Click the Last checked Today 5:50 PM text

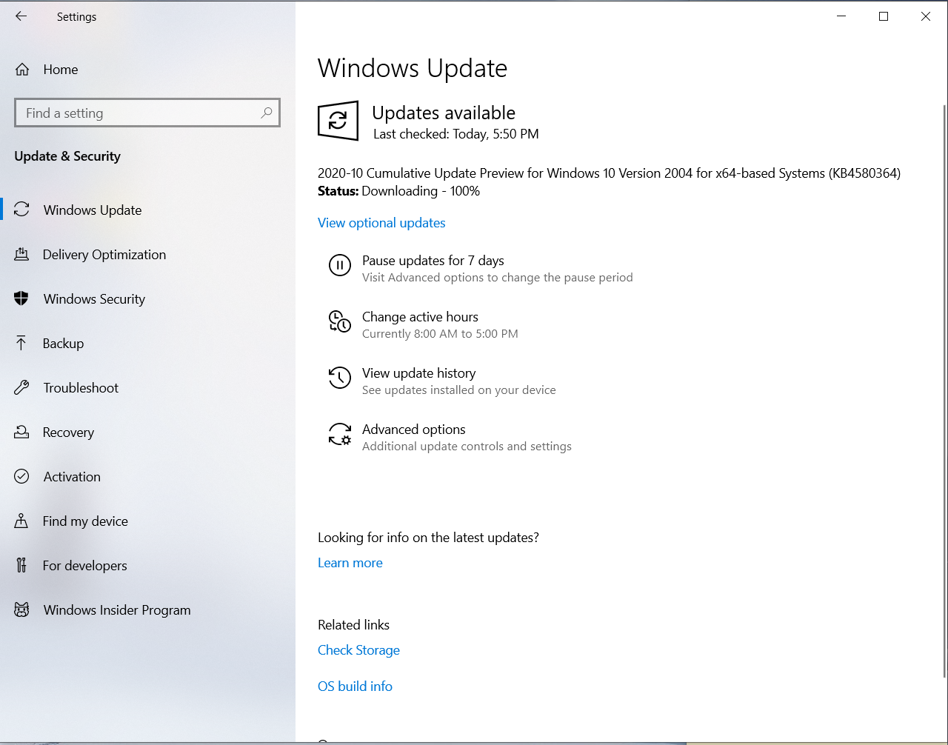(x=455, y=134)
